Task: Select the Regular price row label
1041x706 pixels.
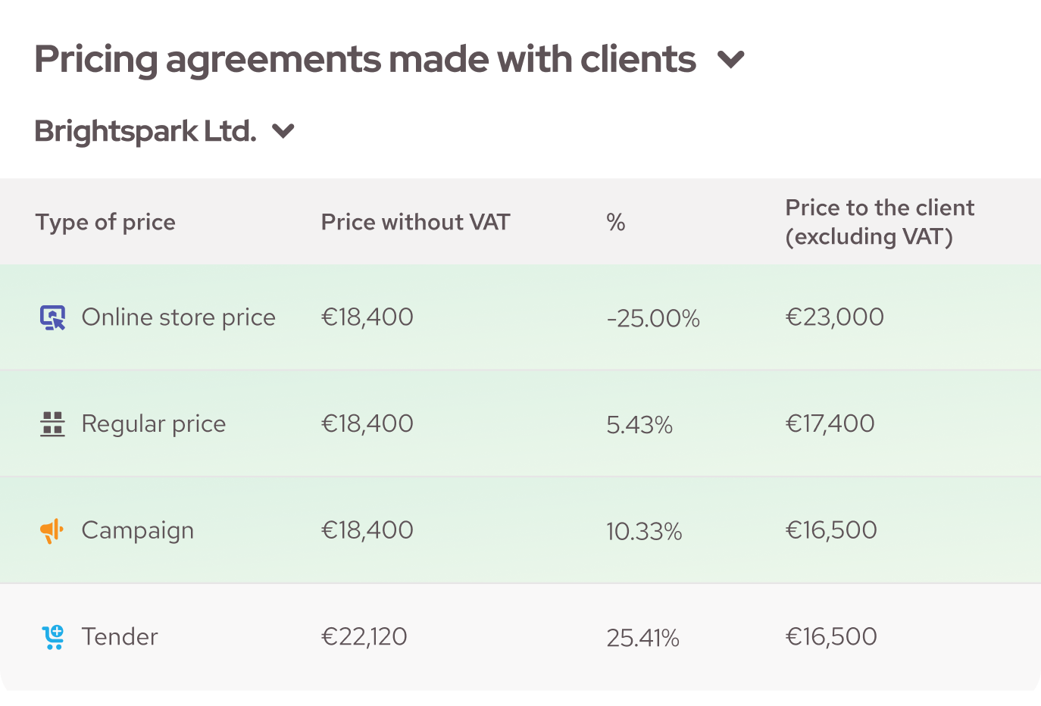Action: click(x=153, y=424)
